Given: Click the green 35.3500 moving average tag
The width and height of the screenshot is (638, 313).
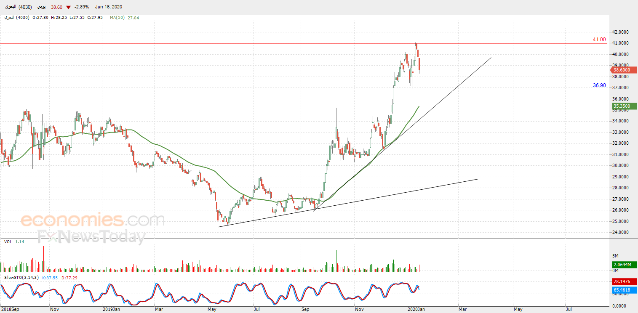Looking at the screenshot, I should point(622,106).
